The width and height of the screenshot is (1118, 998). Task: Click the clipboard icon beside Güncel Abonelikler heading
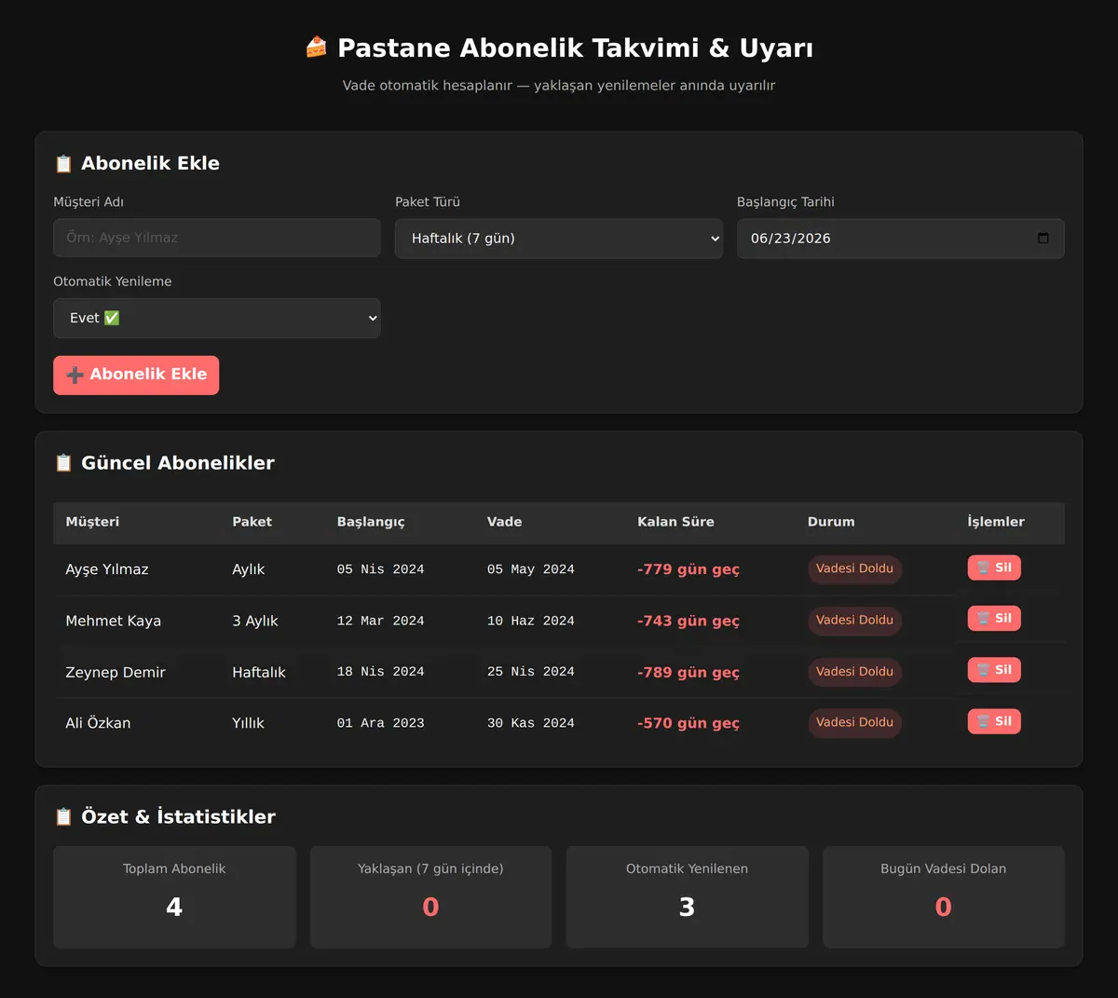(63, 463)
